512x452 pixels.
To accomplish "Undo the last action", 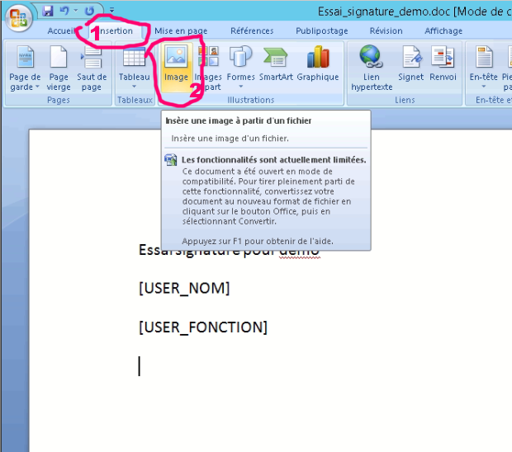I will tap(64, 11).
